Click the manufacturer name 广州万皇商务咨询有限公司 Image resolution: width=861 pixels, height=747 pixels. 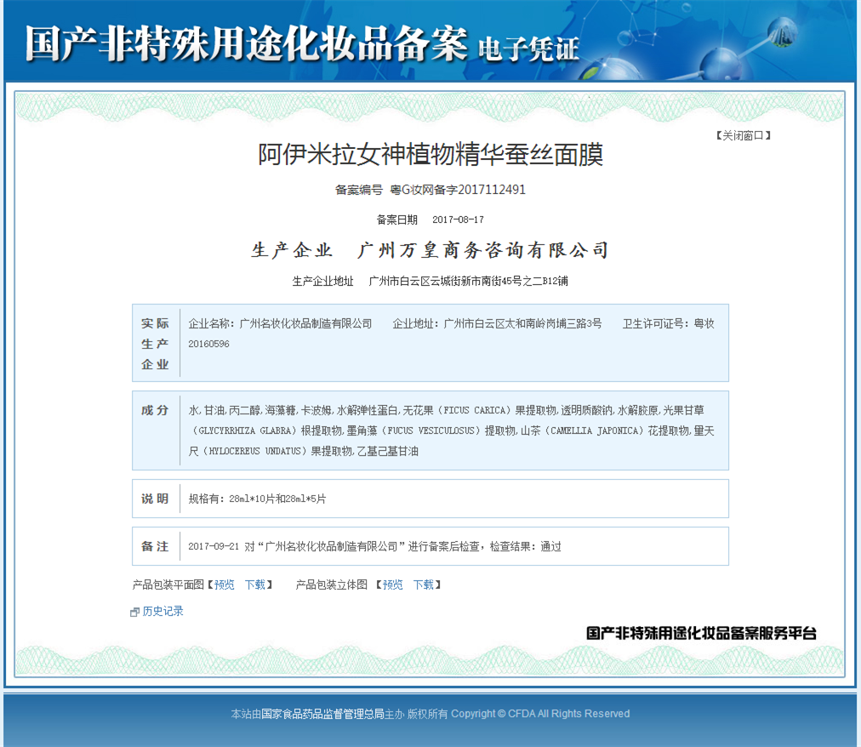482,250
